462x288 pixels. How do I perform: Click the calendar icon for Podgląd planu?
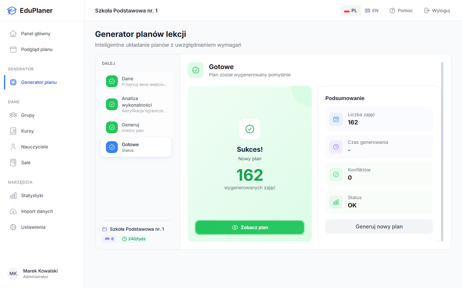click(x=13, y=49)
